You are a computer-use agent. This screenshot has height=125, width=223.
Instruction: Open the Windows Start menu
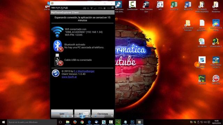click(x=3, y=122)
